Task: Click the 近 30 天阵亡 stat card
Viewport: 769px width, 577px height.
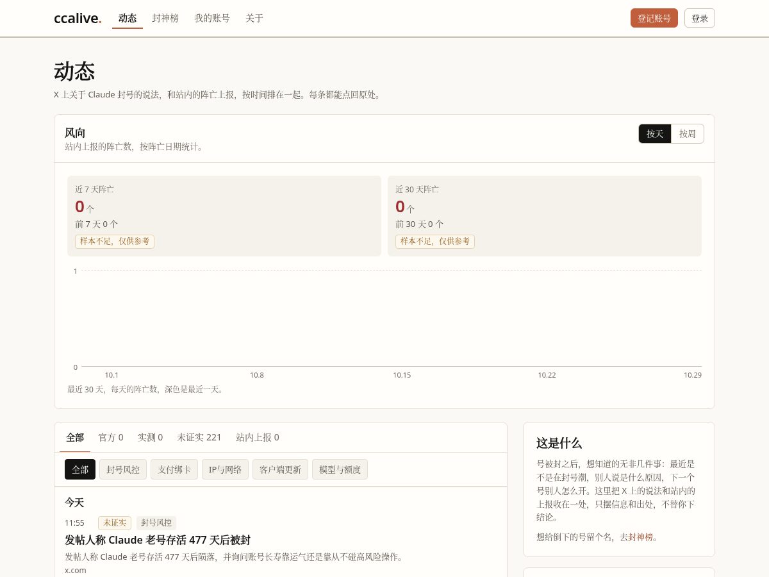Action: coord(545,216)
